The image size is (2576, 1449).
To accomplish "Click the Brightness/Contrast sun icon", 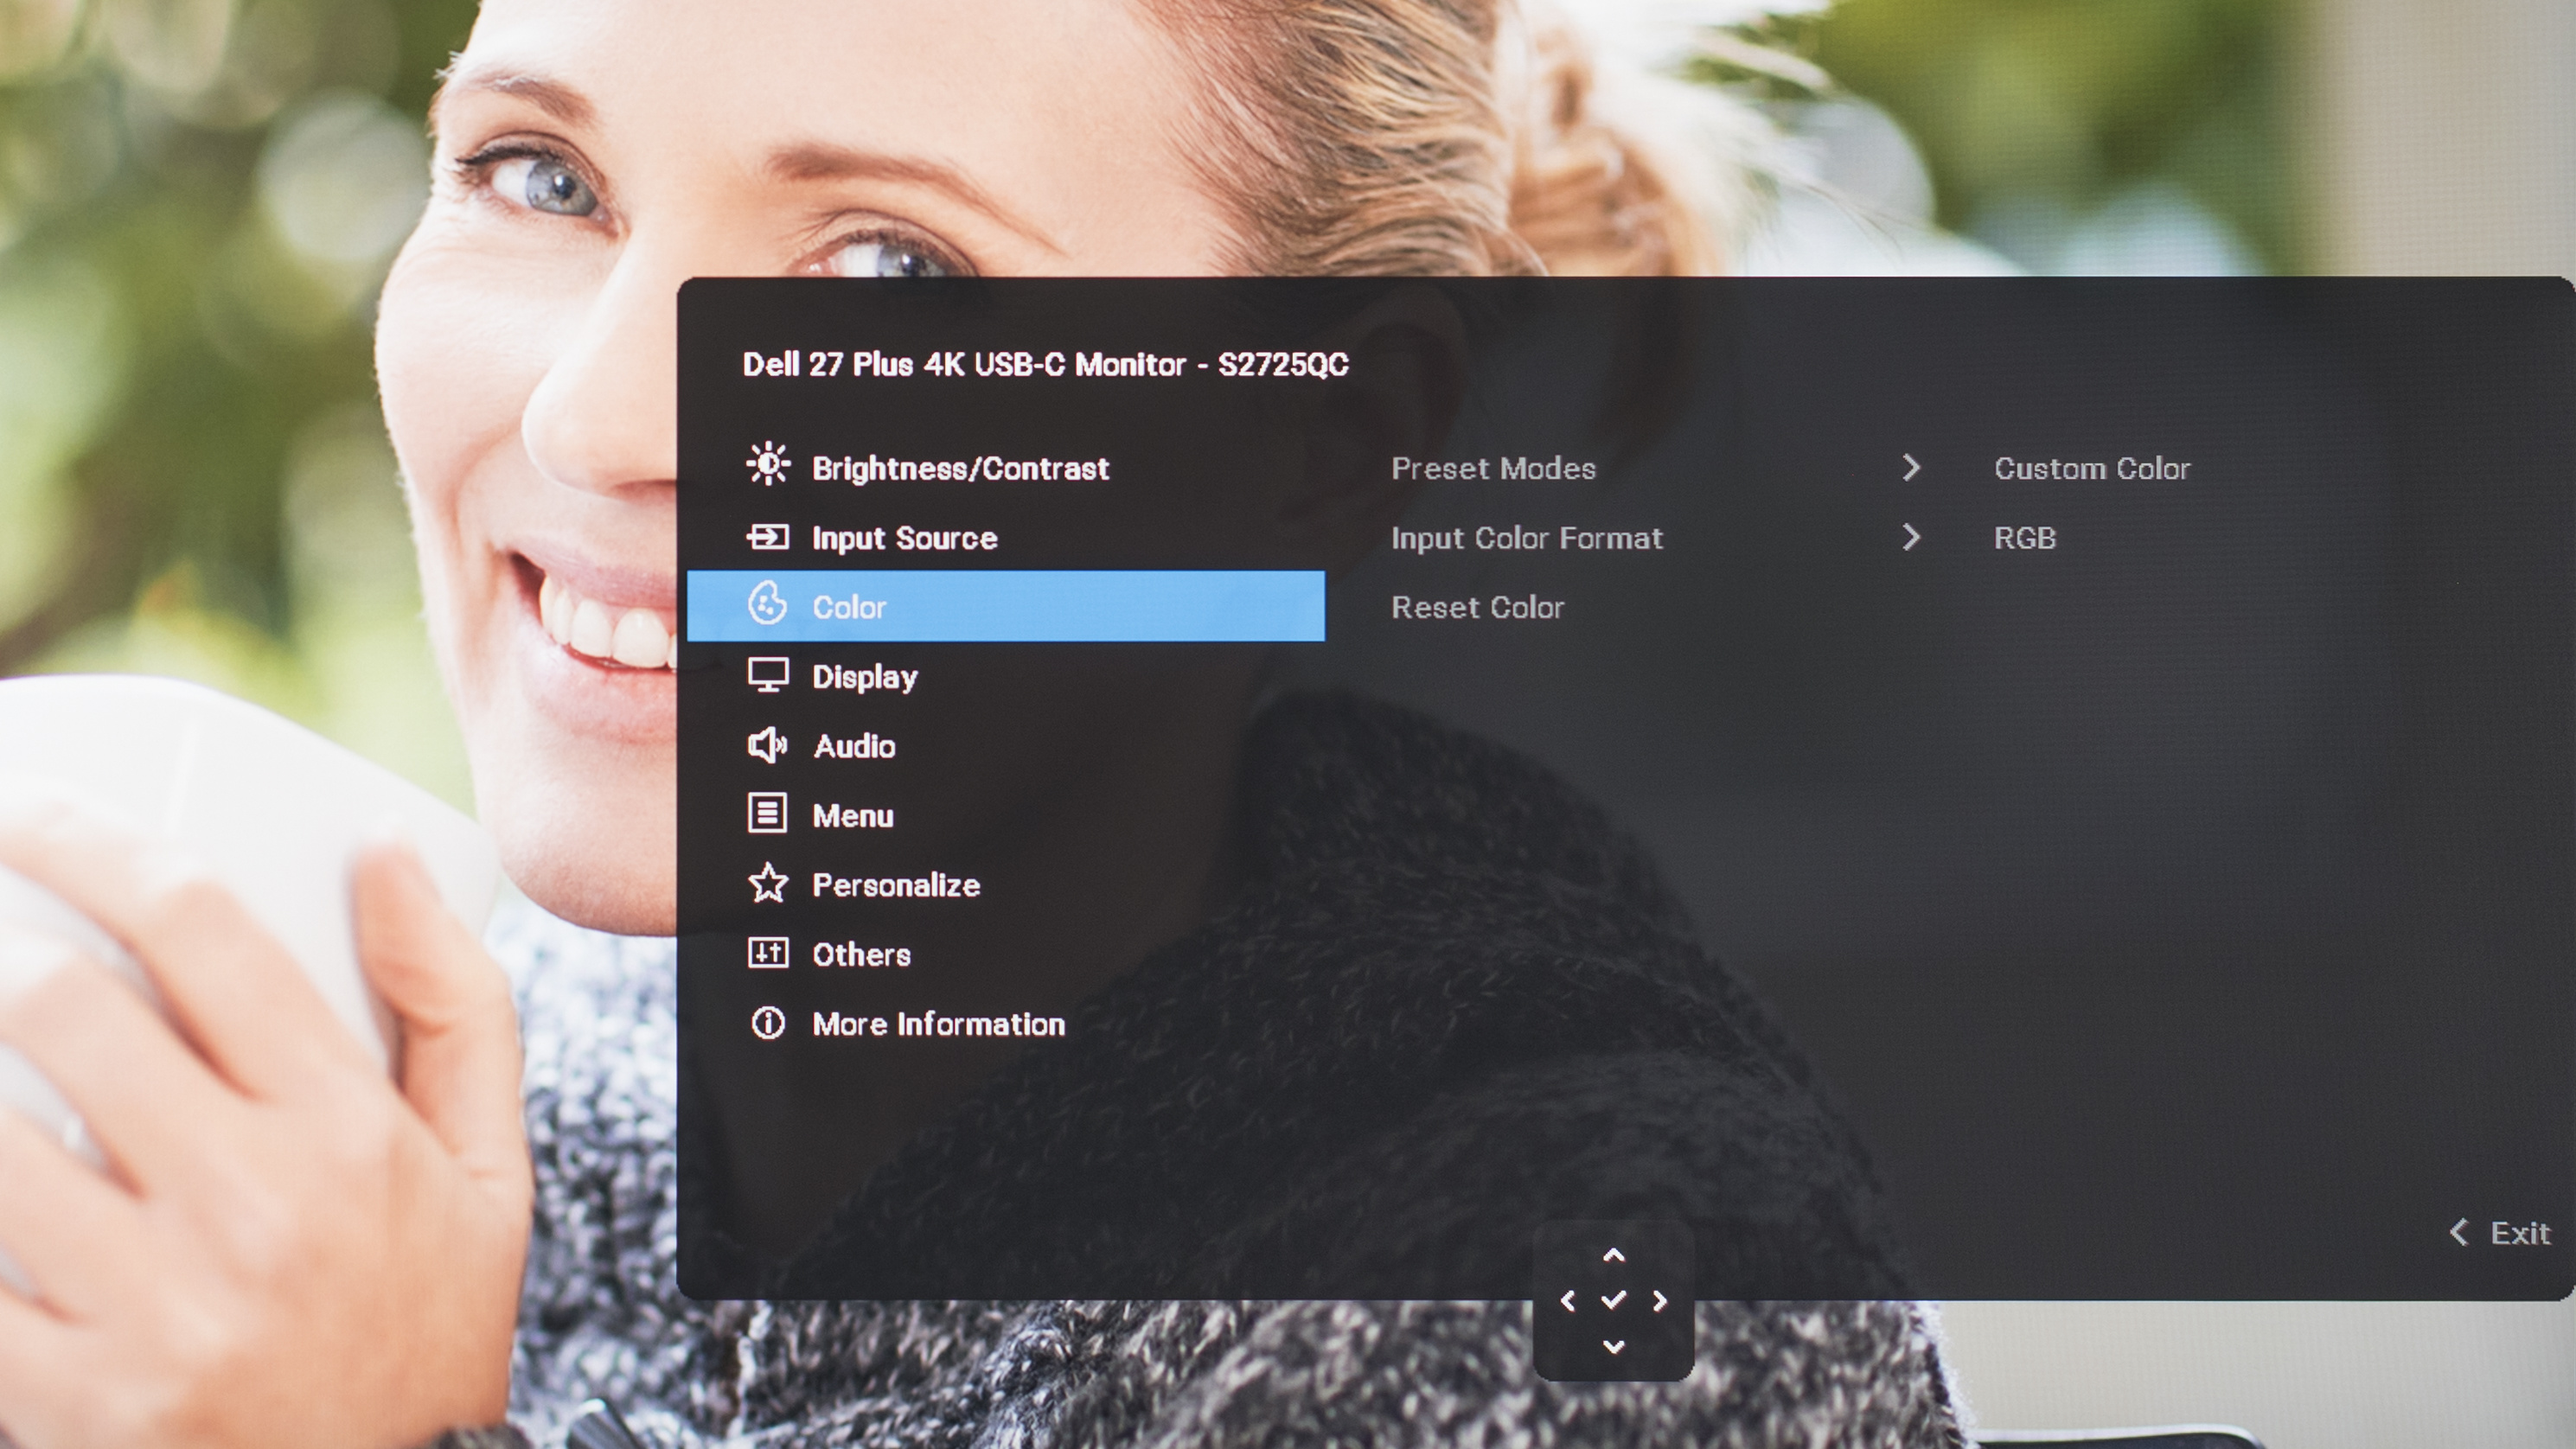I will click(x=768, y=465).
